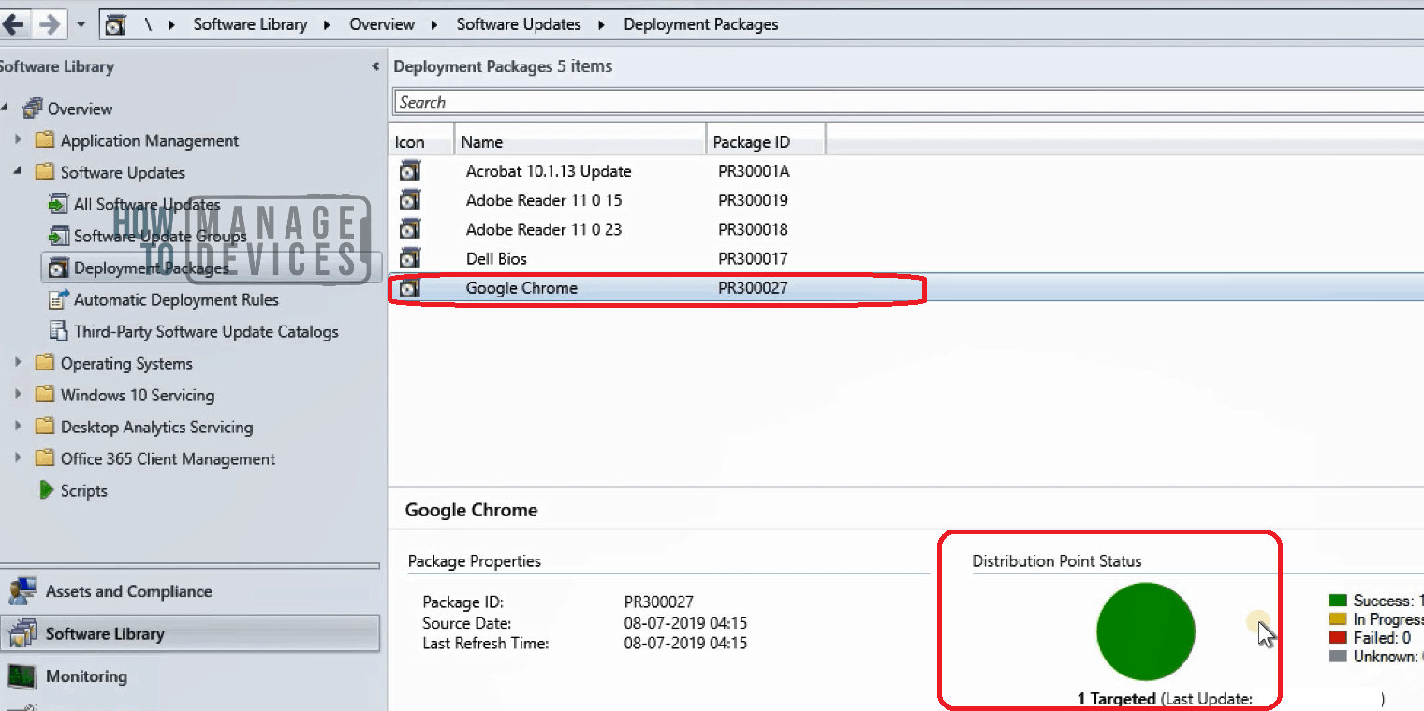Click the green Scripts arrow icon

point(47,490)
